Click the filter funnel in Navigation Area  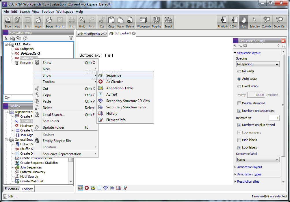click(71, 38)
